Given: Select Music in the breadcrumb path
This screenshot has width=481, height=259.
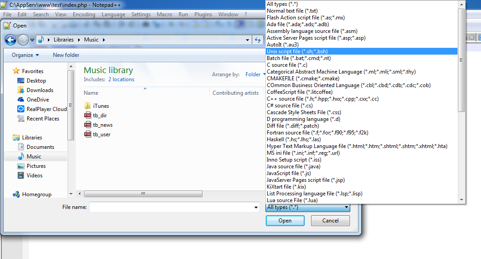Looking at the screenshot, I should (91, 40).
